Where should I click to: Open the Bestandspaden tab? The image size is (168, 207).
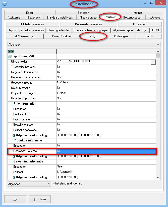[x=133, y=18]
